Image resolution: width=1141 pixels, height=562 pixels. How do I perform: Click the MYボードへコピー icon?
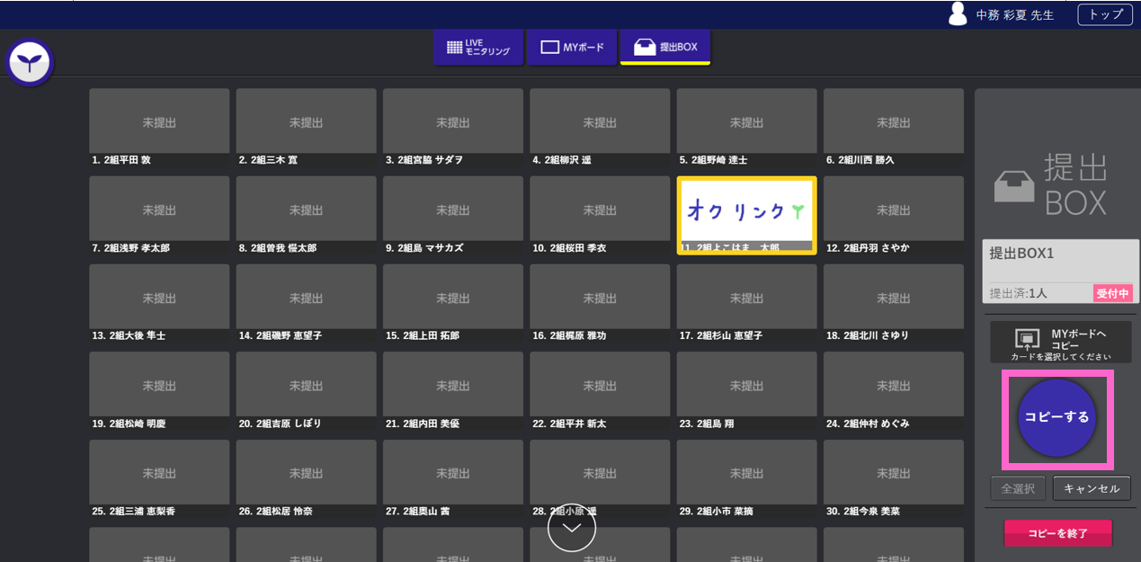(1027, 341)
